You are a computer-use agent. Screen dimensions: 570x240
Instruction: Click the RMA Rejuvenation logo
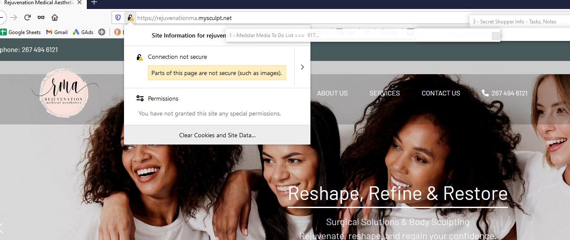64,94
